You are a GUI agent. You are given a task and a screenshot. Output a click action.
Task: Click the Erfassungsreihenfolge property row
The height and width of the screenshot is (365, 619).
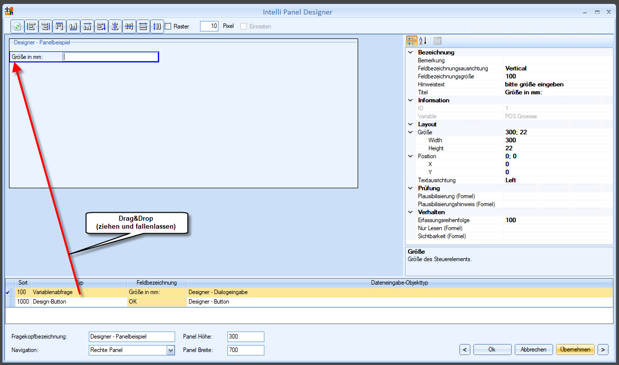510,220
